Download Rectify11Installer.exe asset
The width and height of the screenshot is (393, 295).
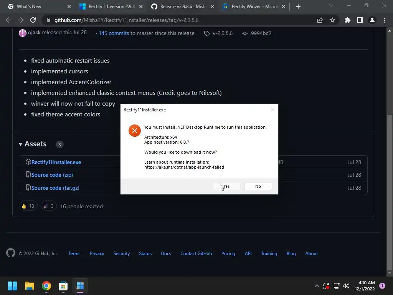click(56, 162)
